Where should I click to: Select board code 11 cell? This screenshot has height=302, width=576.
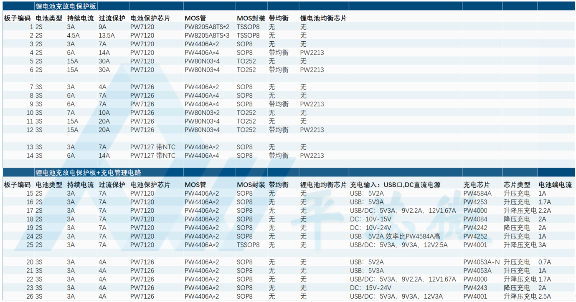click(30, 121)
